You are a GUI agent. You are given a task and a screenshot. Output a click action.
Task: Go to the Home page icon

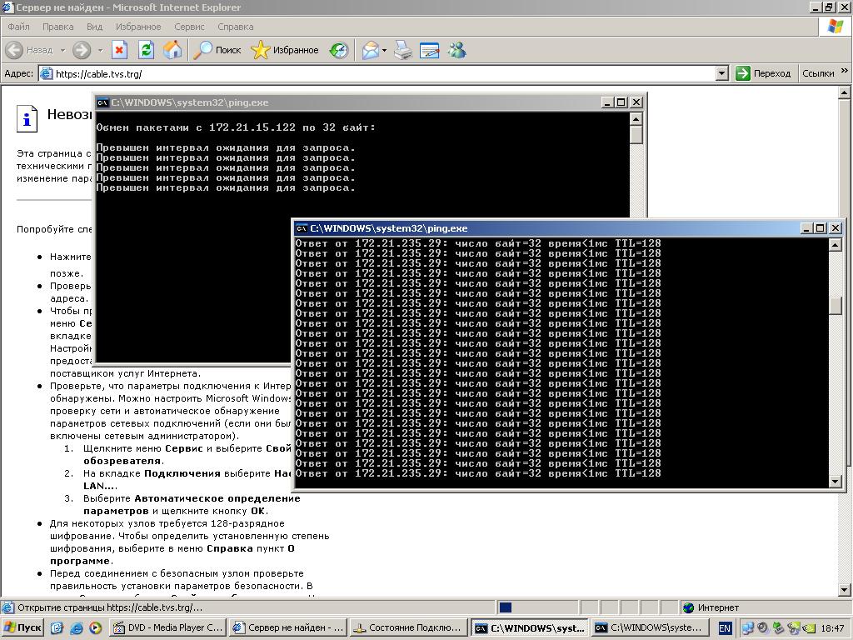coord(172,50)
